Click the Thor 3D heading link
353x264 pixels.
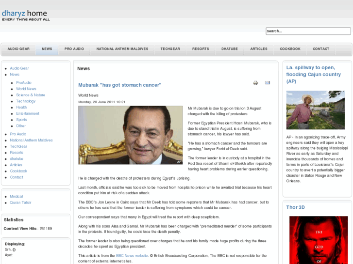295,207
